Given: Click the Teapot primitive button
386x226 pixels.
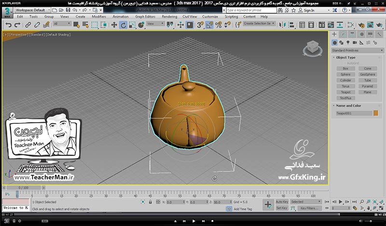Looking at the screenshot, I should pos(345,92).
